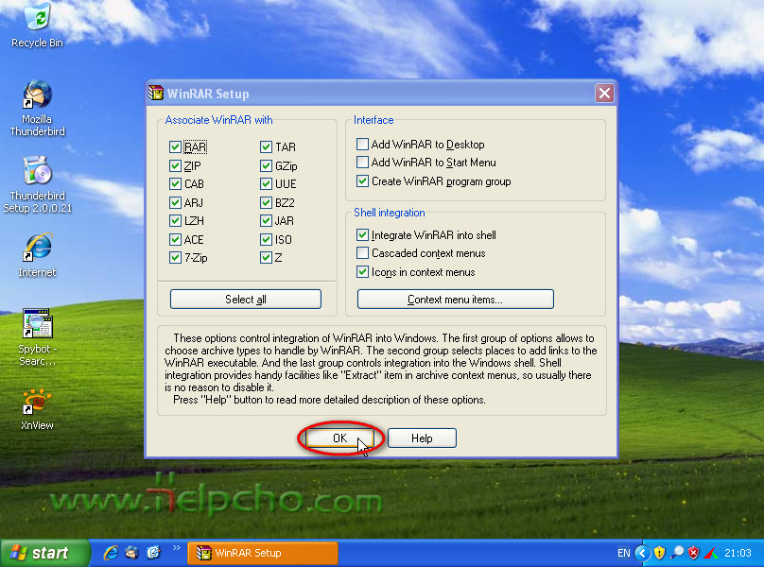Image resolution: width=764 pixels, height=567 pixels.
Task: Toggle the ACE file association
Action: [176, 239]
